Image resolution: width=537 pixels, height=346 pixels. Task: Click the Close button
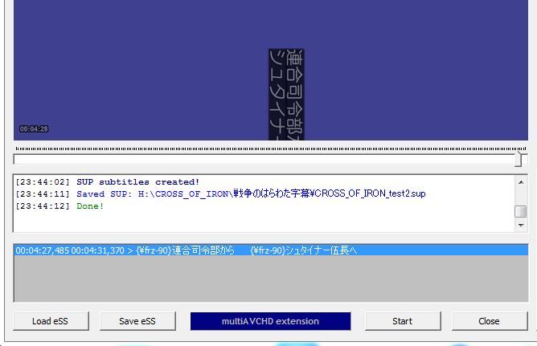(x=489, y=321)
